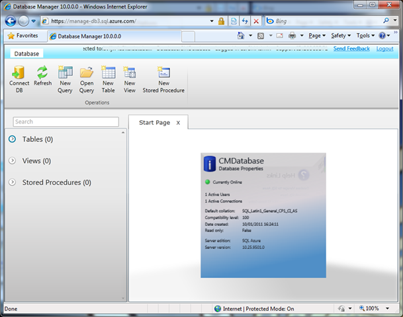Open the address bar URL dropdown
This screenshot has height=317, width=403.
click(x=212, y=21)
